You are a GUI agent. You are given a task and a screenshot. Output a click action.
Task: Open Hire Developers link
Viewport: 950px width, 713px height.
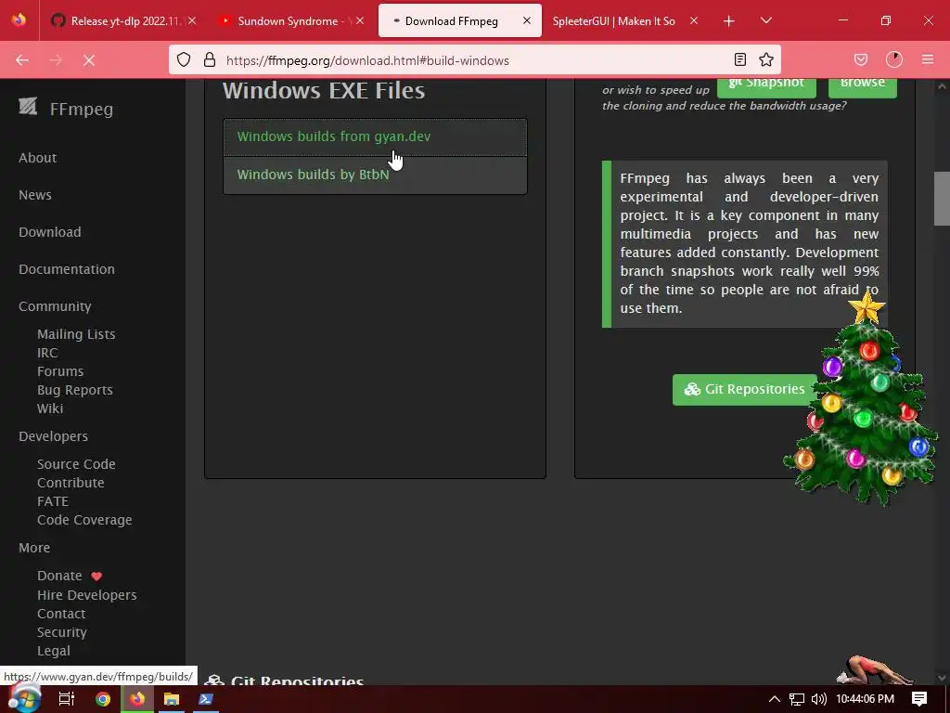click(x=86, y=595)
